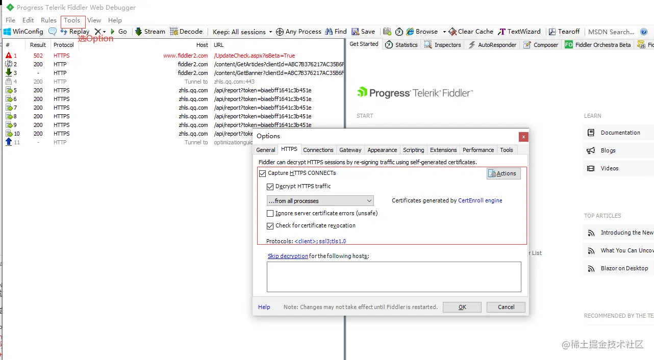
Task: Toggle Ignore server certificate errors checkbox
Action: pyautogui.click(x=270, y=214)
